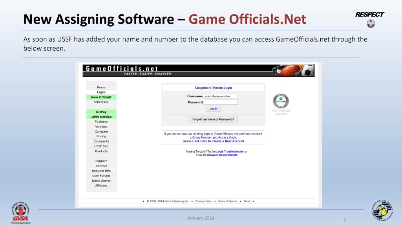Open the Products menu item
The image size is (402, 226).
[x=101, y=151]
